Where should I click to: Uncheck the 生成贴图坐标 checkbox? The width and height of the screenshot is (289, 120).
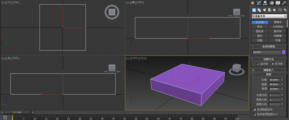(255, 110)
